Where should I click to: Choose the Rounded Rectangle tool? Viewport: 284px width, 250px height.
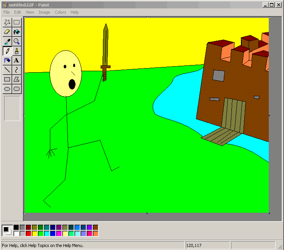click(17, 89)
